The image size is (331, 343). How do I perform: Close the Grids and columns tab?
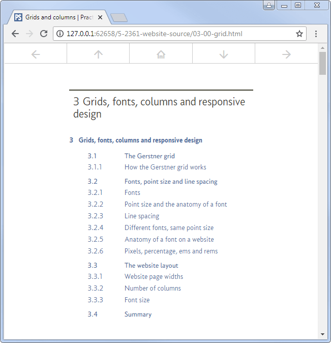coord(100,17)
